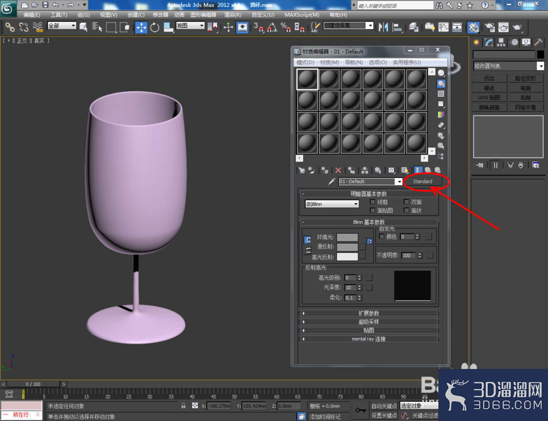Open the 全部 selection filter dropdown
This screenshot has height=421, width=548.
pos(62,26)
